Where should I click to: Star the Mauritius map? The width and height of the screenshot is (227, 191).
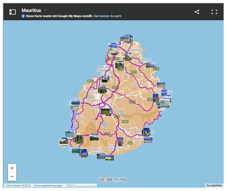click(45, 10)
